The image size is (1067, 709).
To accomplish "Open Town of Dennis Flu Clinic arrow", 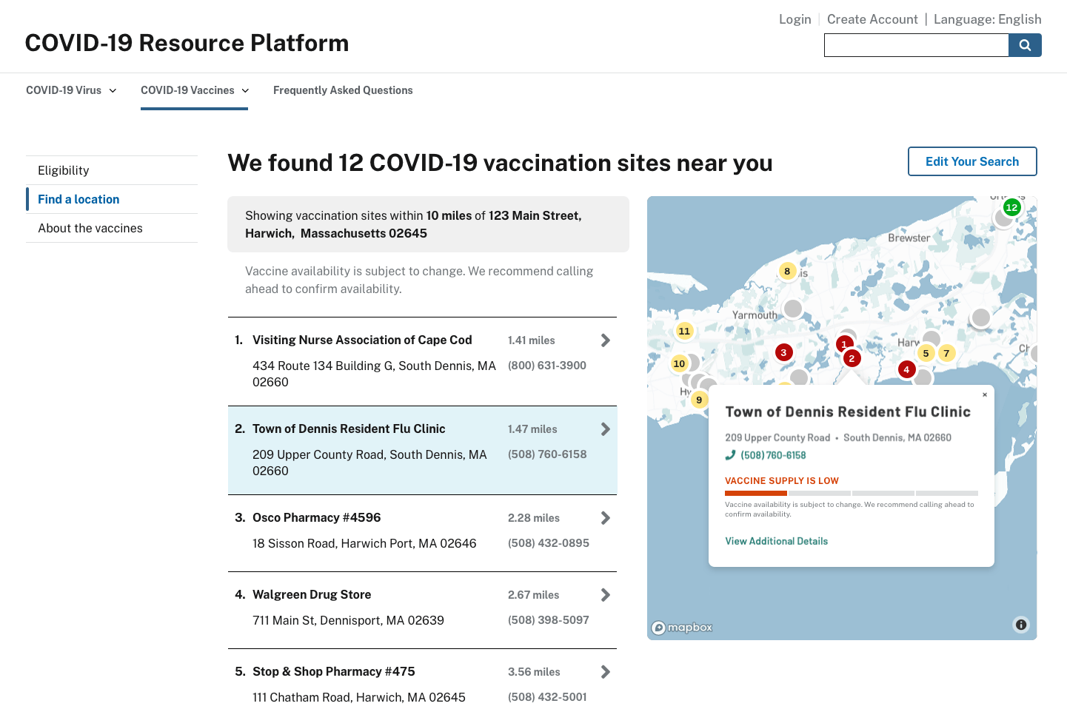I will (605, 429).
